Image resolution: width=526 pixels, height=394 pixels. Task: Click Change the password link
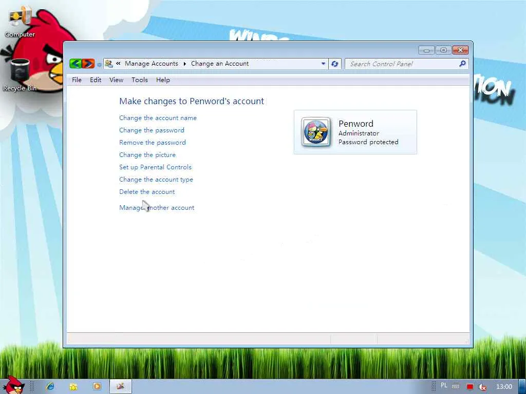pyautogui.click(x=152, y=130)
